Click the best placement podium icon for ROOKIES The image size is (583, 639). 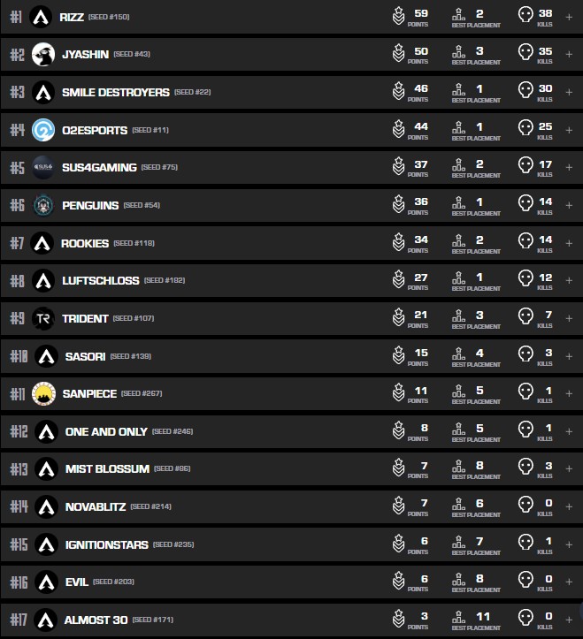tap(458, 241)
